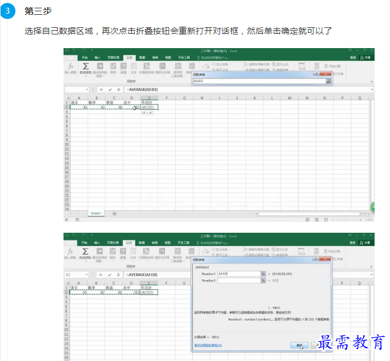Open 数据 tab in second Excel image
Image resolution: width=390 pixels, height=361 pixels.
(x=142, y=243)
